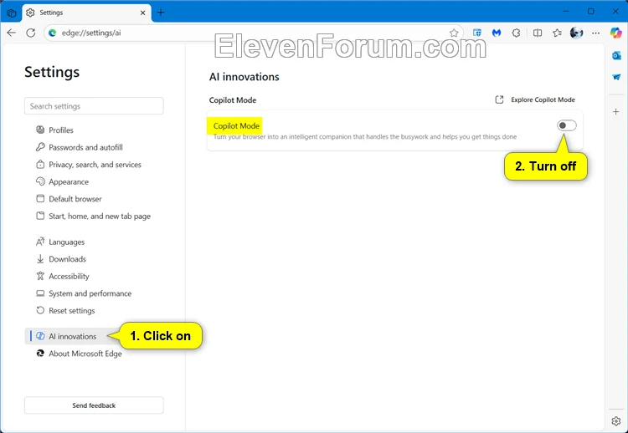This screenshot has height=433, width=628.
Task: Select the Settings tab
Action: (x=87, y=13)
